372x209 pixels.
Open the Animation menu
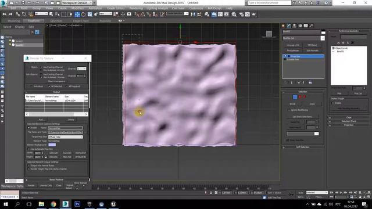tap(95, 8)
